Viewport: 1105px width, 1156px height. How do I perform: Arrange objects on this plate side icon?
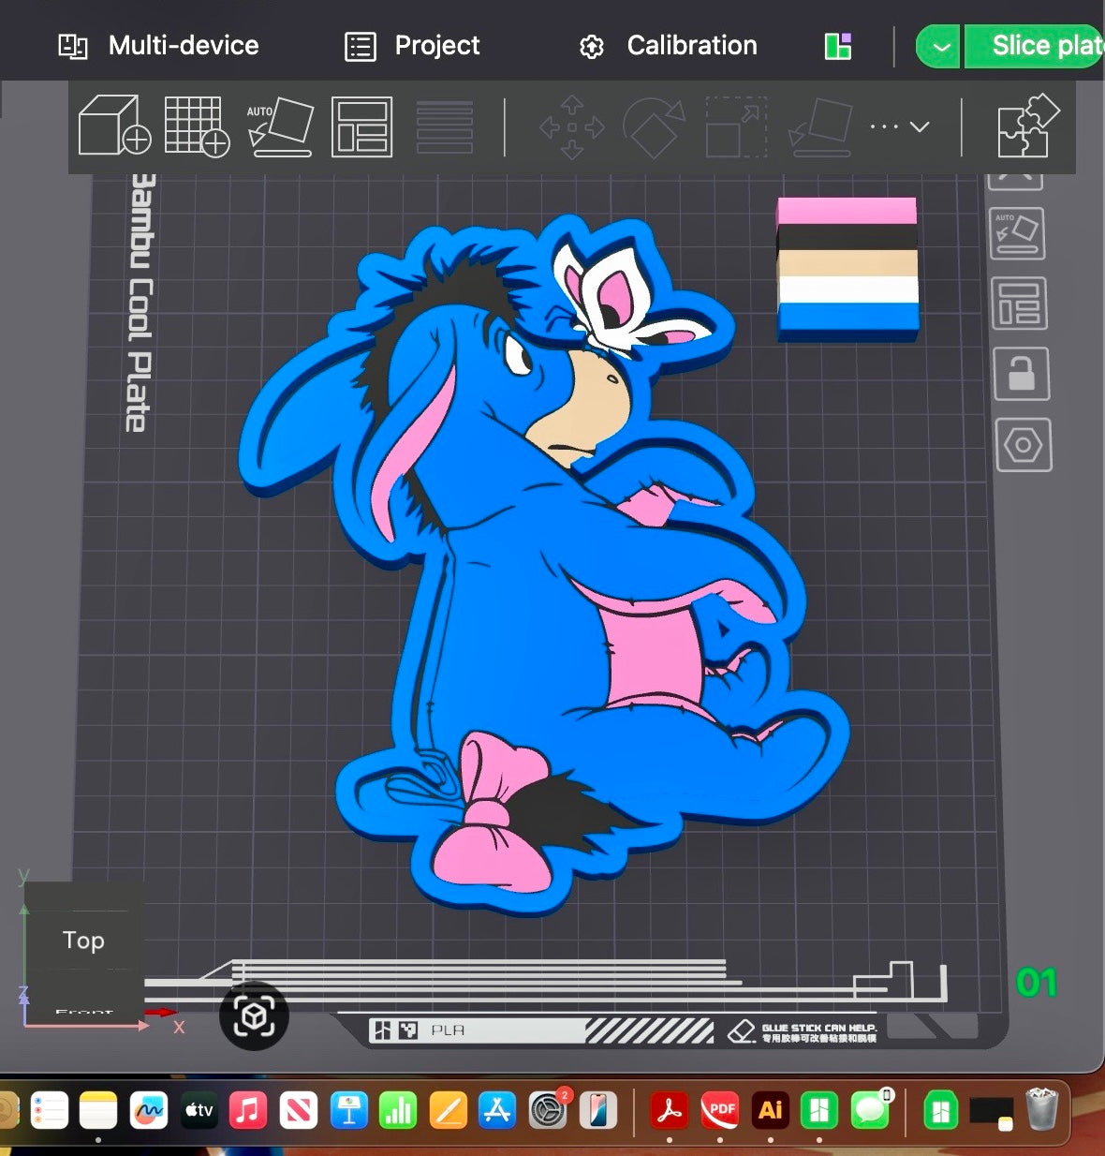(1019, 304)
